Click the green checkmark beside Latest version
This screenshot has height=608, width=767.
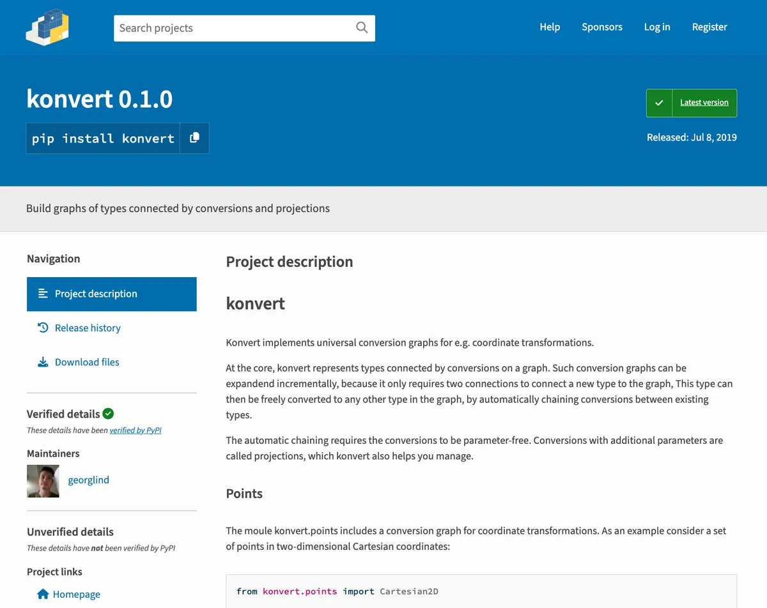[659, 103]
